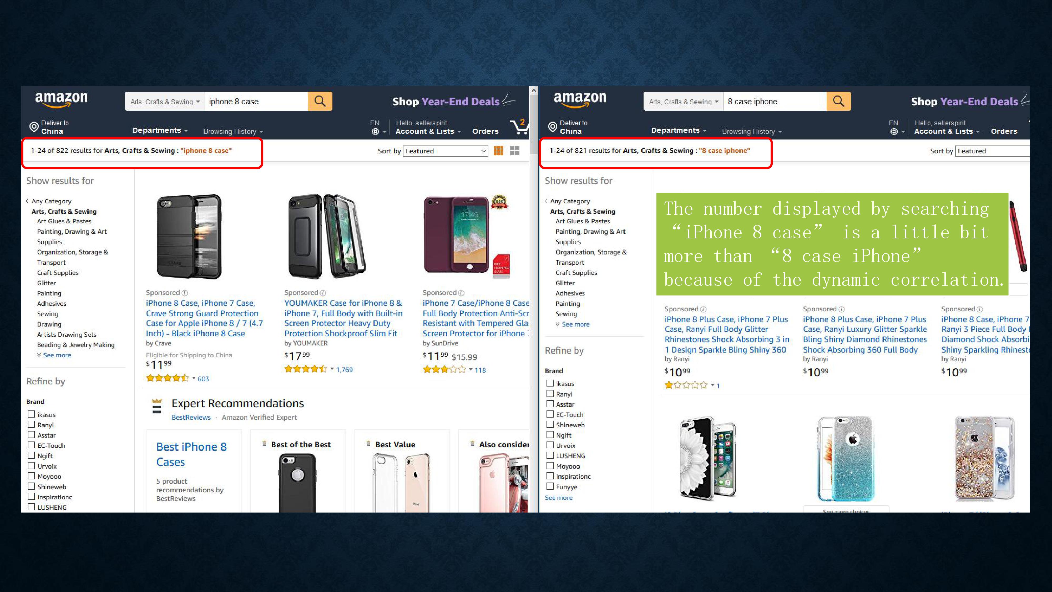
Task: Click the left search magnifier button
Action: click(x=320, y=101)
